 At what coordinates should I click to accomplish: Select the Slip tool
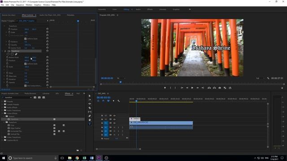90,112
